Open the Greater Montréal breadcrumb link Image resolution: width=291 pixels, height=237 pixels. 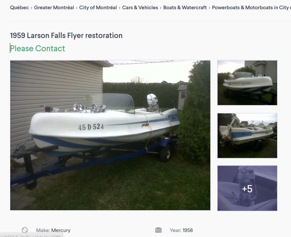pos(54,8)
